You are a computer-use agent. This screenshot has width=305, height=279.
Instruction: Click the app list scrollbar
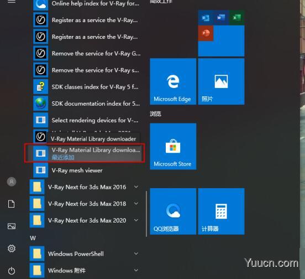tap(146, 214)
